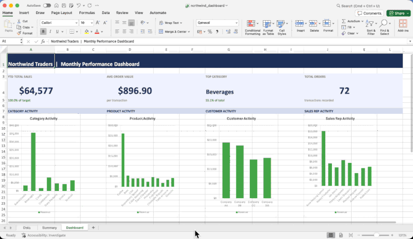Center text horizontally
Image resolution: width=413 pixels, height=239 pixels.
click(x=124, y=32)
